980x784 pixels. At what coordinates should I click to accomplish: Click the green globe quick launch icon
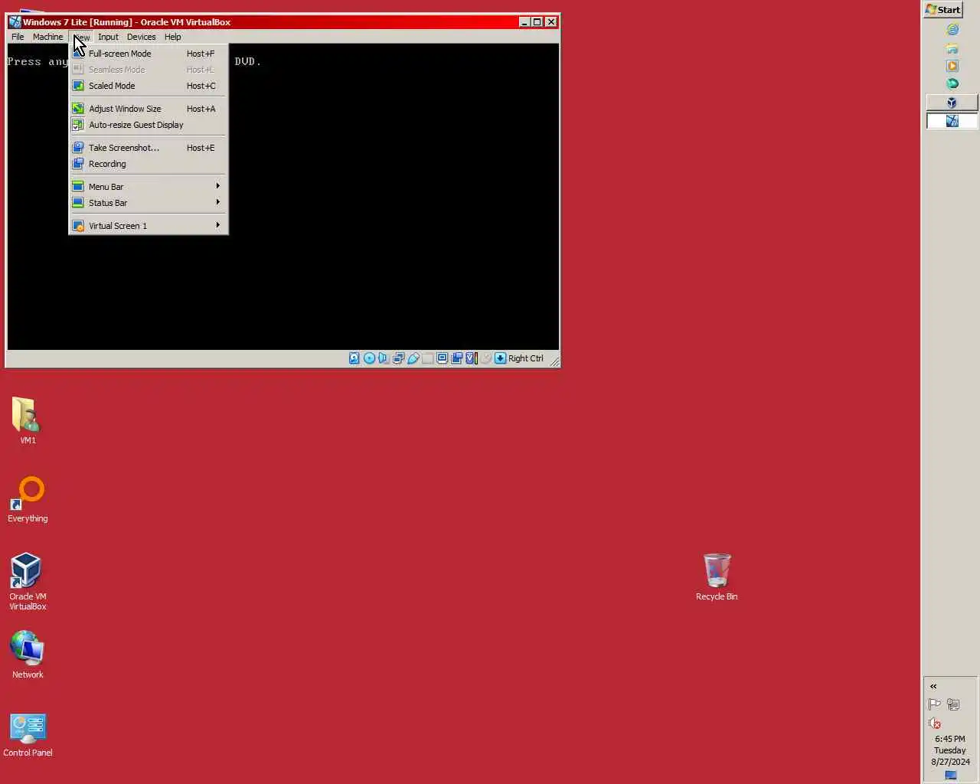point(952,83)
